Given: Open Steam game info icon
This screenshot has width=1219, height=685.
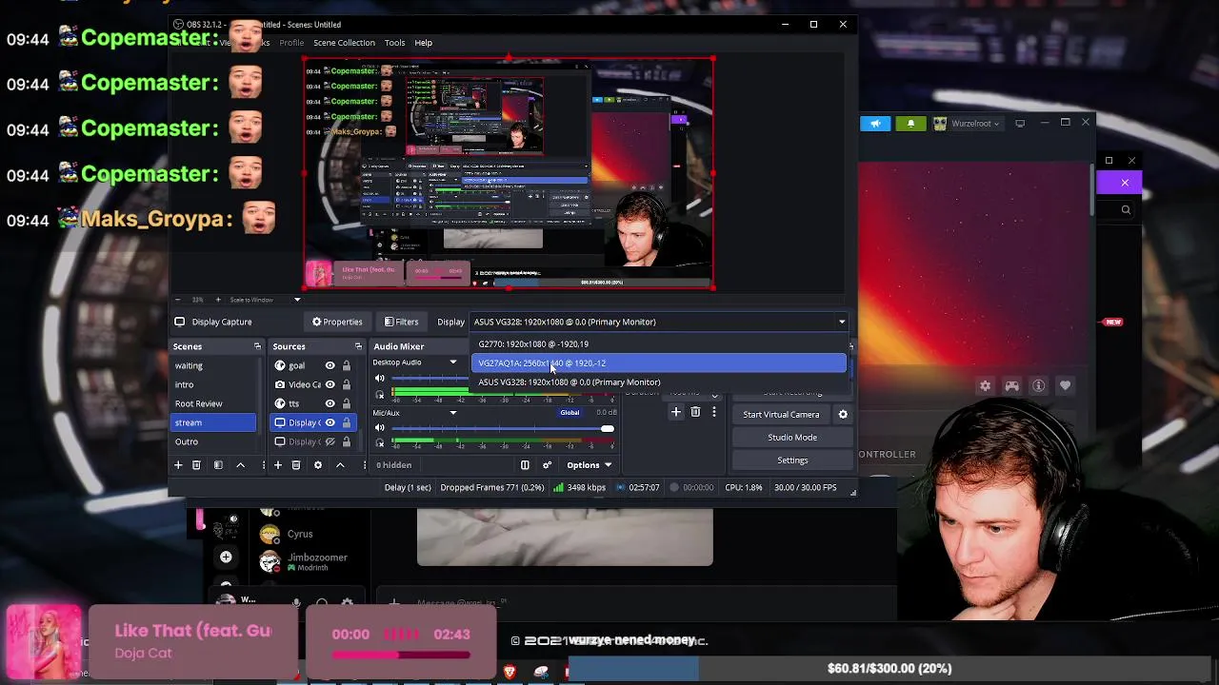Looking at the screenshot, I should (1038, 385).
